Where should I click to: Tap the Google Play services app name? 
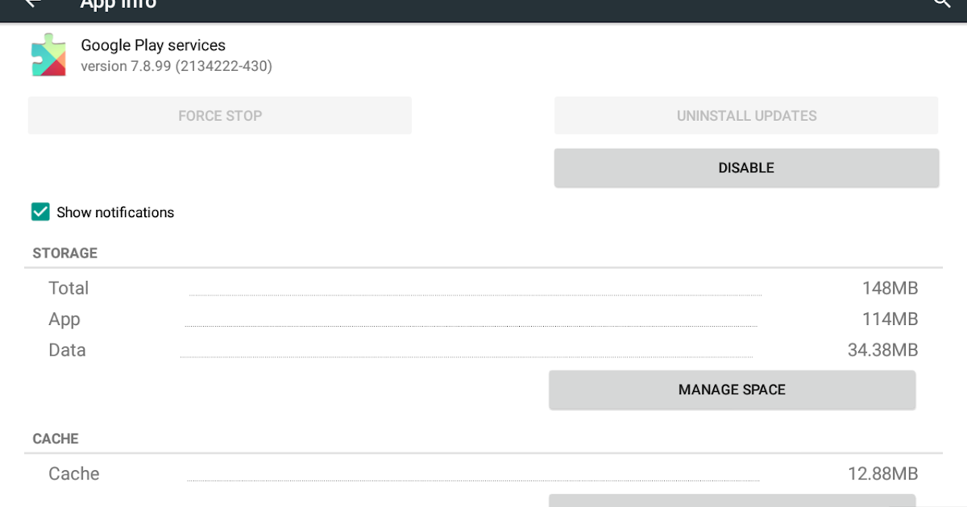tap(153, 45)
